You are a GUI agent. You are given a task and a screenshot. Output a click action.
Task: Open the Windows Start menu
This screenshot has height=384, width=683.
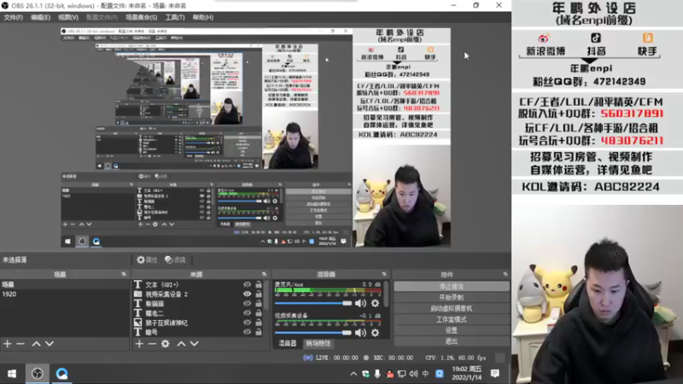click(x=12, y=374)
